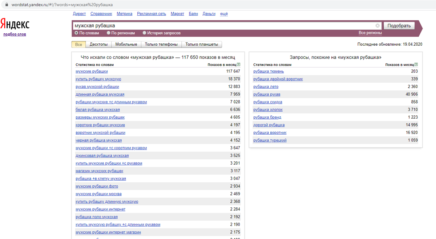Open рубашка рукав similar query link
Image resolution: width=436 pixels, height=239 pixels.
point(267,94)
